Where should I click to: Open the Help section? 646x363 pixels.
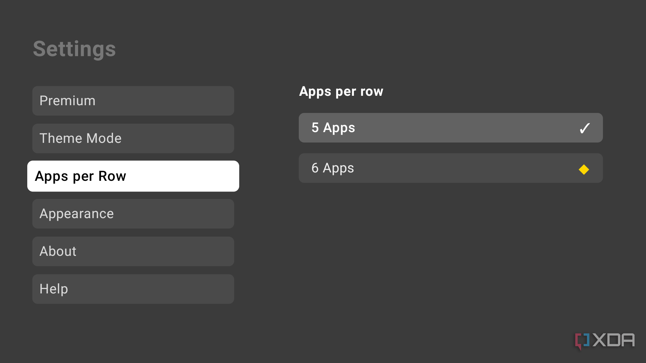(x=133, y=289)
